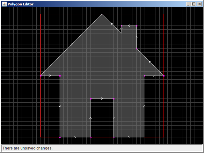Select the bottom-left corner vertex of the house
The width and height of the screenshot is (204, 153).
click(x=60, y=137)
